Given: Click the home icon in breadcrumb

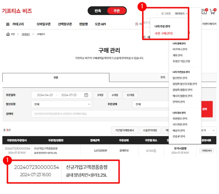Looking at the screenshot, I should point(8,34).
